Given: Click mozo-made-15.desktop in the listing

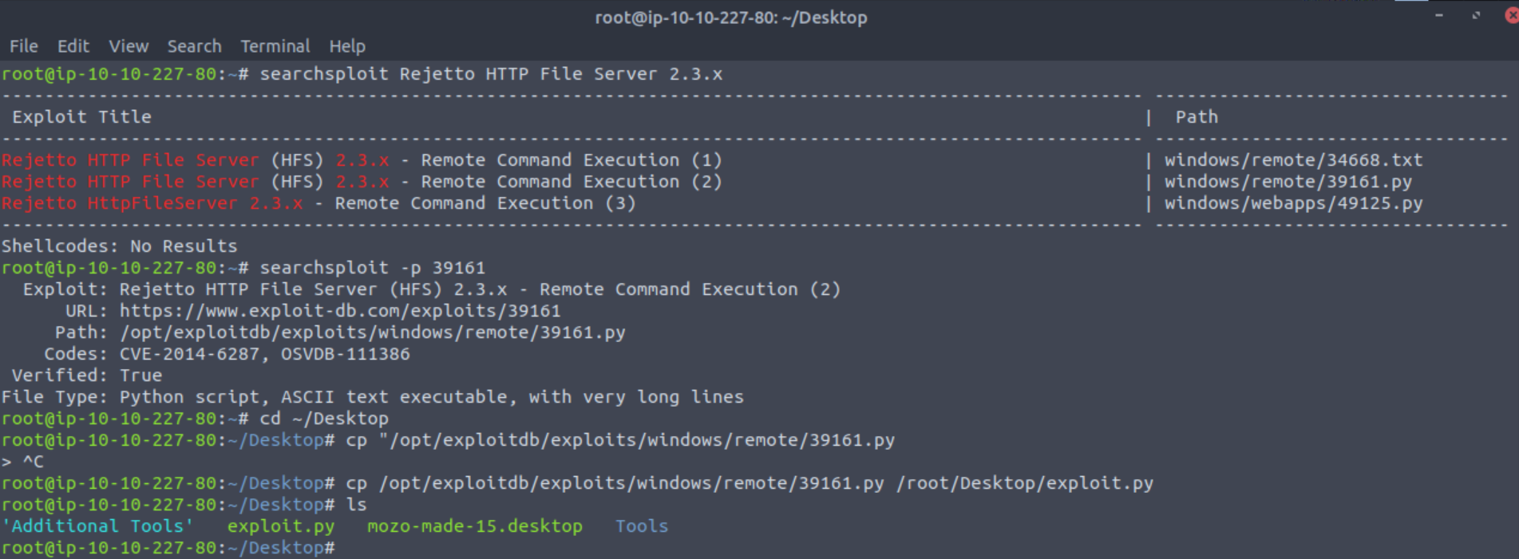Looking at the screenshot, I should point(474,526).
